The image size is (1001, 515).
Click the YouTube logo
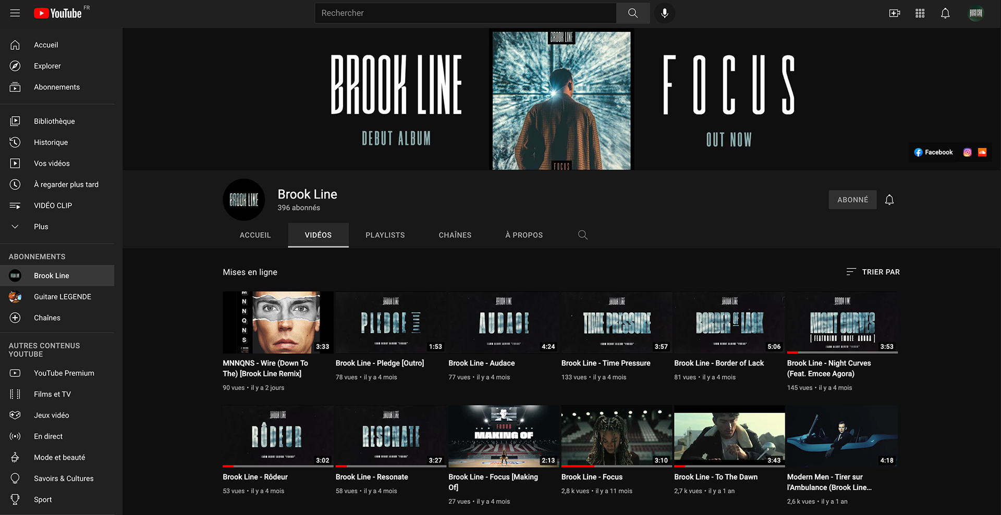(x=58, y=13)
